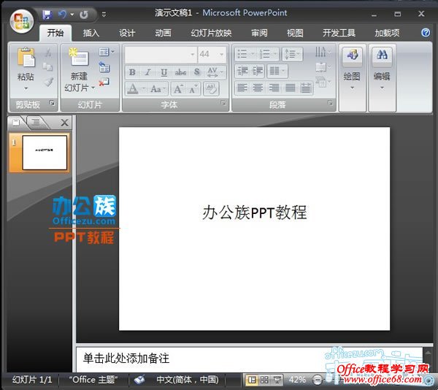This screenshot has width=438, height=390.
Task: Click the font color A swatch
Action: click(133, 89)
